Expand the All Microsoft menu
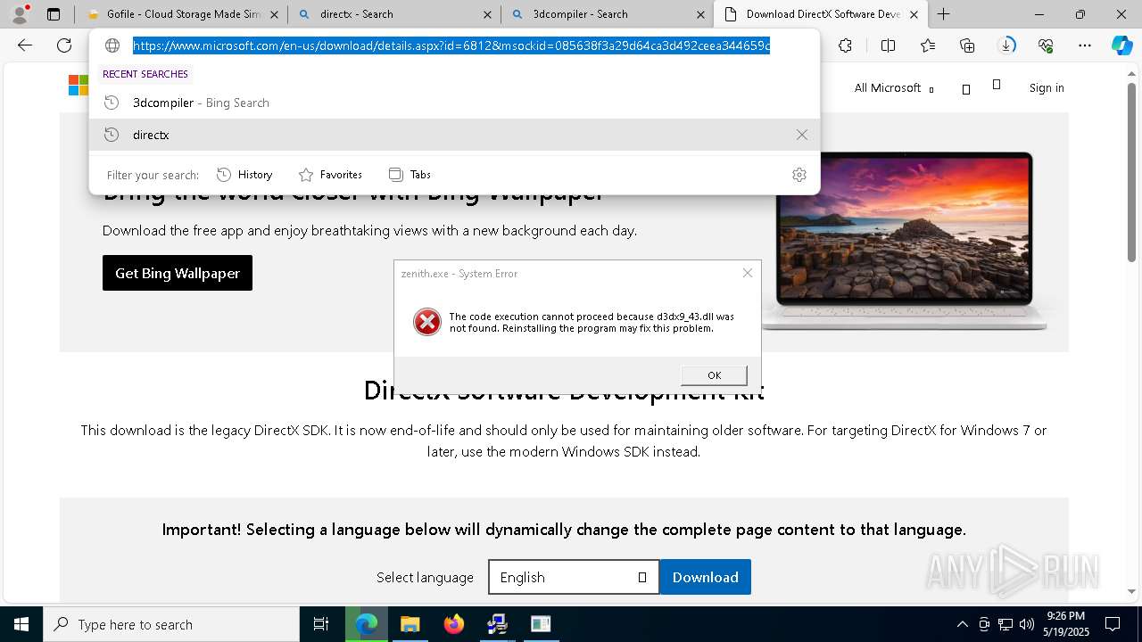The width and height of the screenshot is (1142, 642). click(x=894, y=87)
